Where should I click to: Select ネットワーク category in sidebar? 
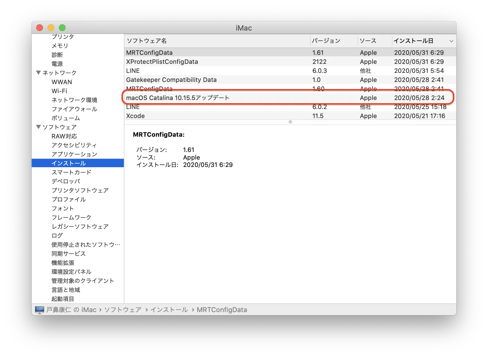(59, 73)
